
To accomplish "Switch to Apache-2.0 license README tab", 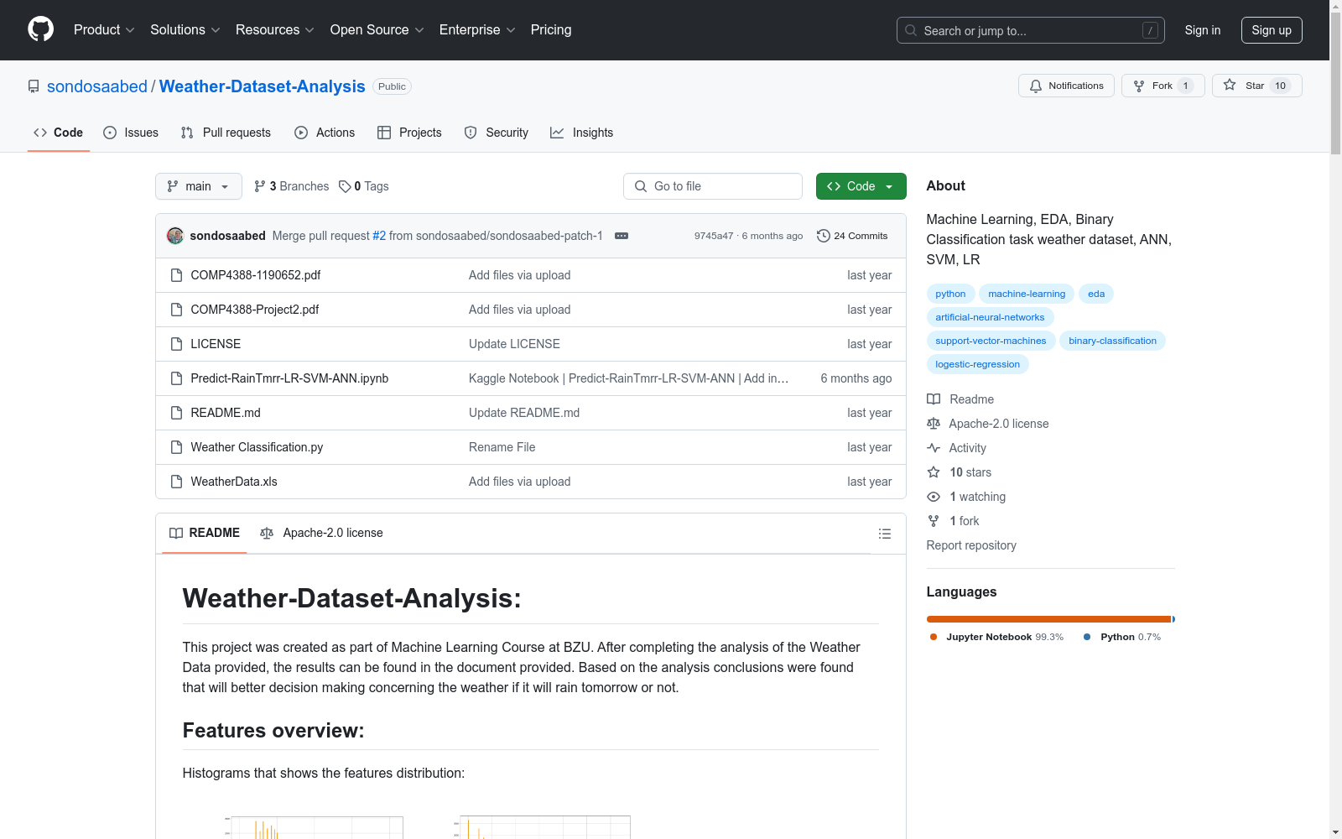I will (322, 533).
